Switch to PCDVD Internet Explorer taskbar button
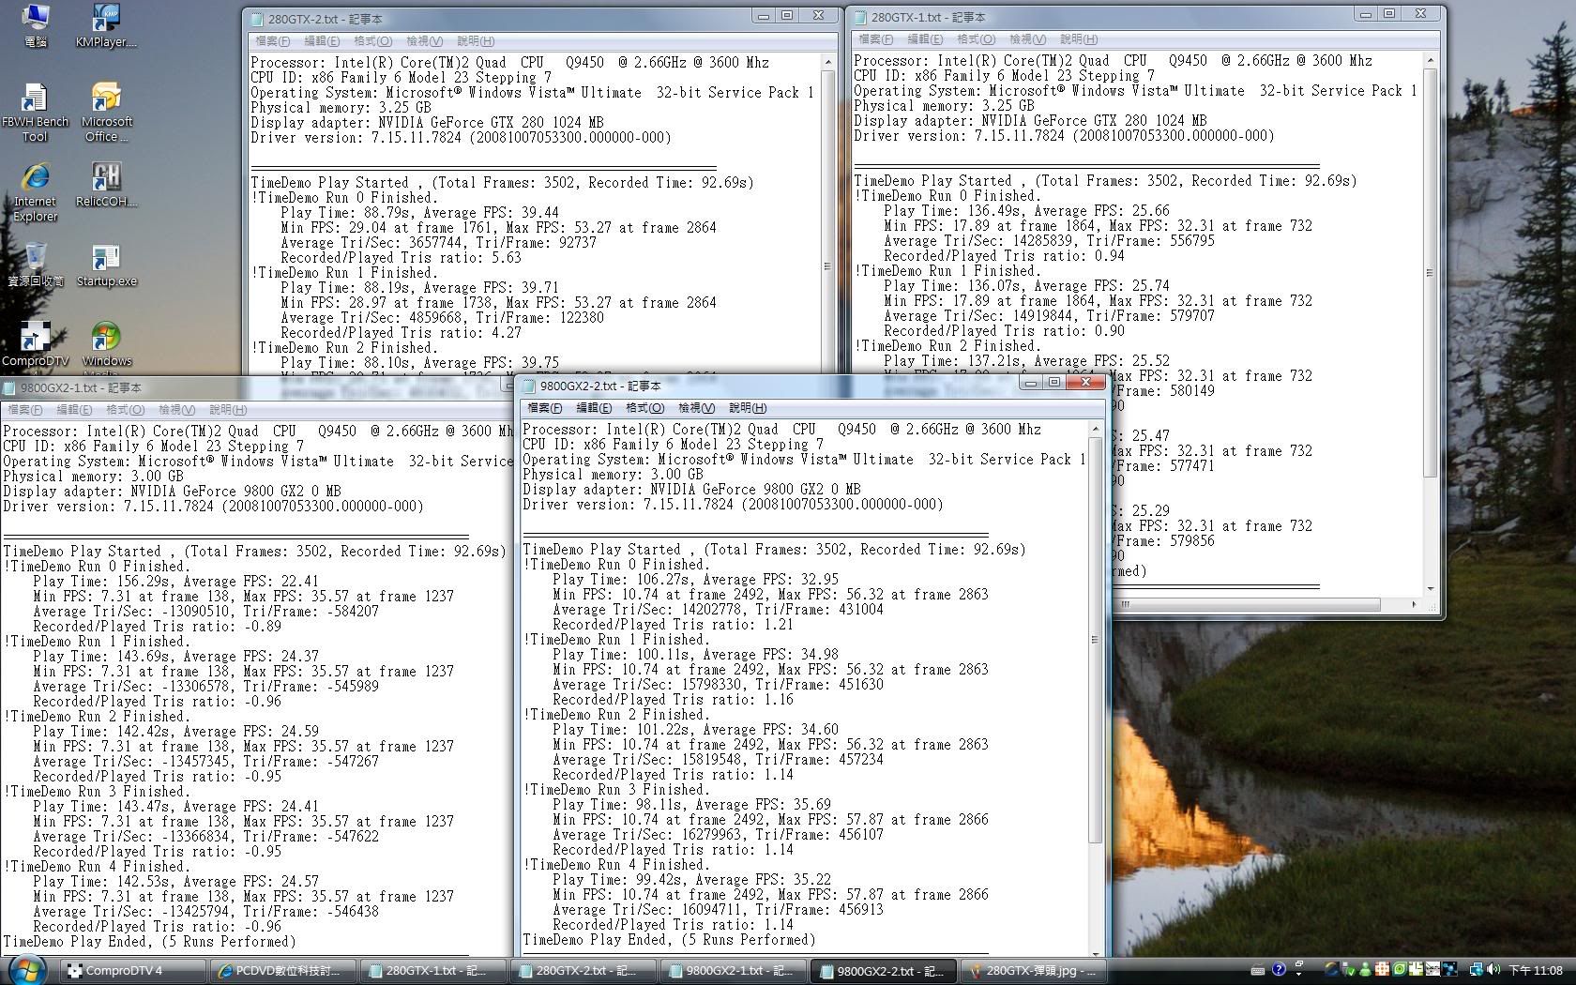Screen dimensions: 1576x985 [x=284, y=971]
